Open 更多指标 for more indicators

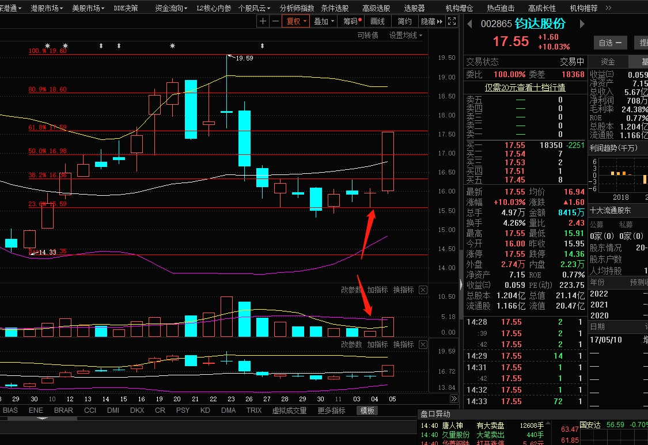point(331,410)
